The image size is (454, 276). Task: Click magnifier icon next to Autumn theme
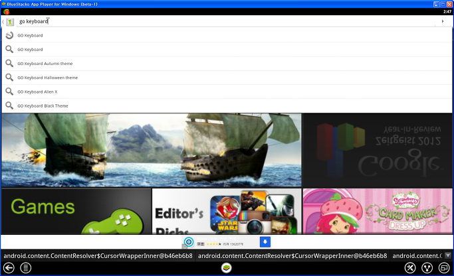(x=9, y=63)
